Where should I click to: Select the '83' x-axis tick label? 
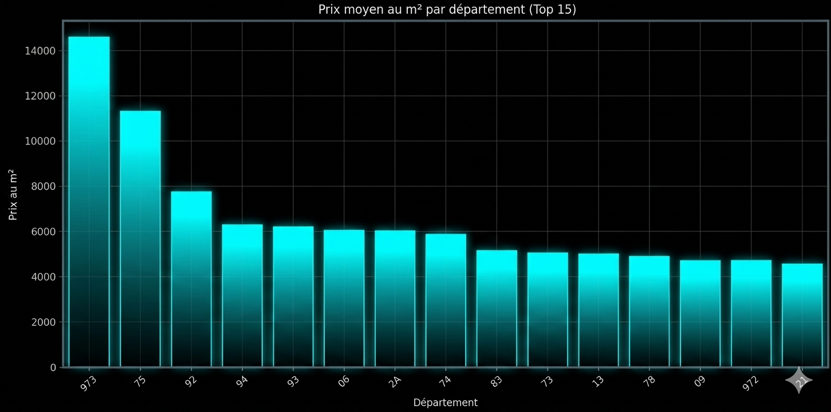(x=497, y=381)
